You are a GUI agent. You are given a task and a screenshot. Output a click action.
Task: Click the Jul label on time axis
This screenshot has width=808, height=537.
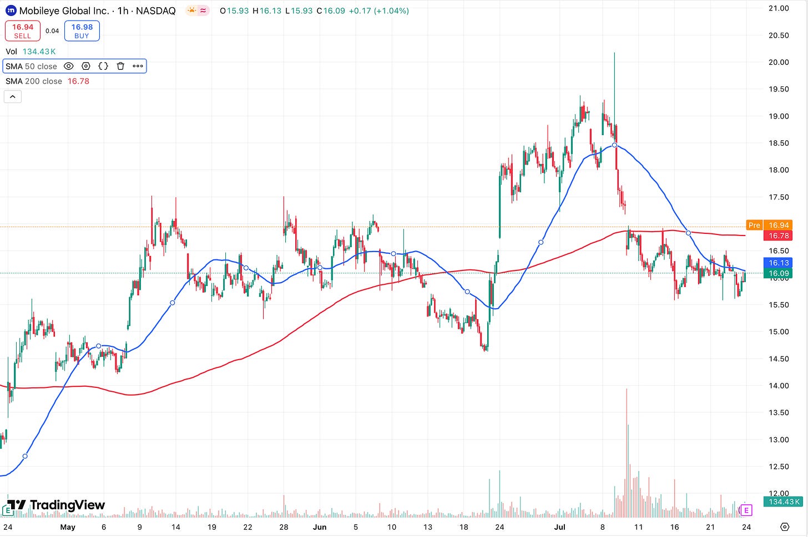559,527
